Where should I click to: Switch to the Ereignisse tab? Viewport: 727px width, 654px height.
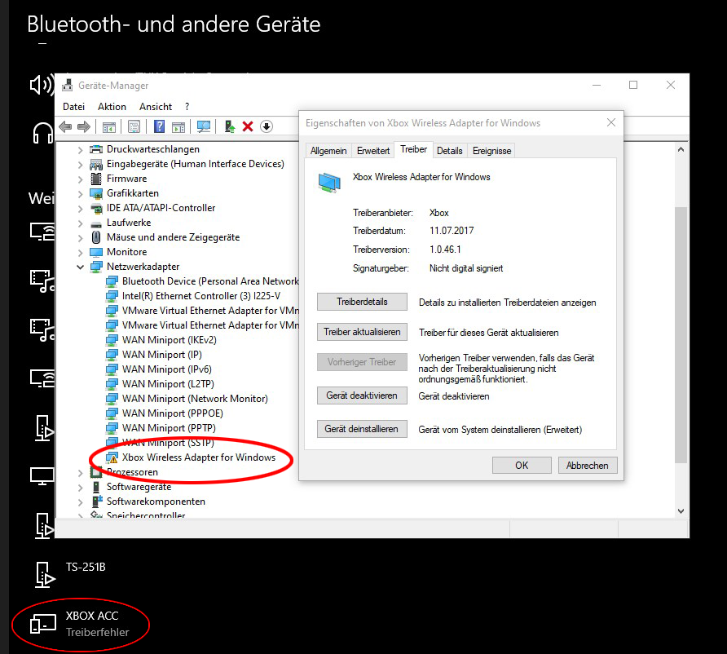coord(492,151)
